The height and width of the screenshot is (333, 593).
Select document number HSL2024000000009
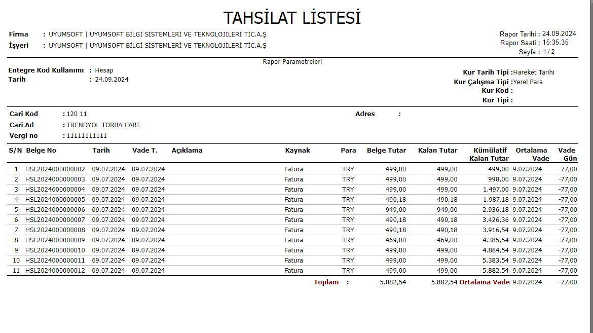[55, 240]
